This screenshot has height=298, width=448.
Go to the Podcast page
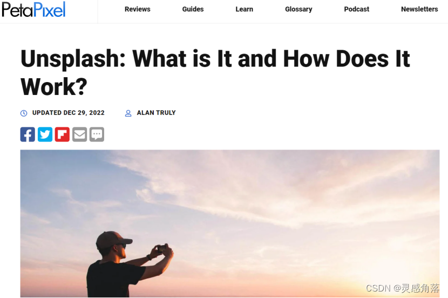(x=357, y=9)
